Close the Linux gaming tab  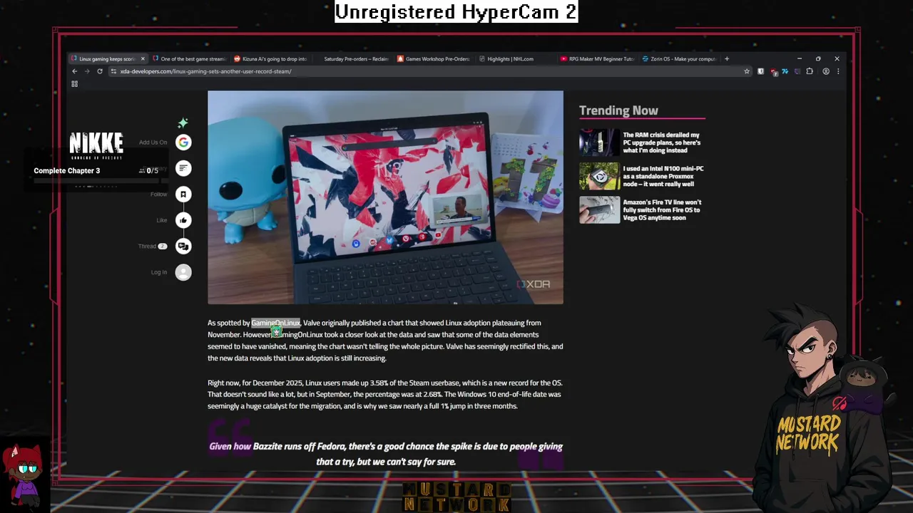tap(143, 59)
